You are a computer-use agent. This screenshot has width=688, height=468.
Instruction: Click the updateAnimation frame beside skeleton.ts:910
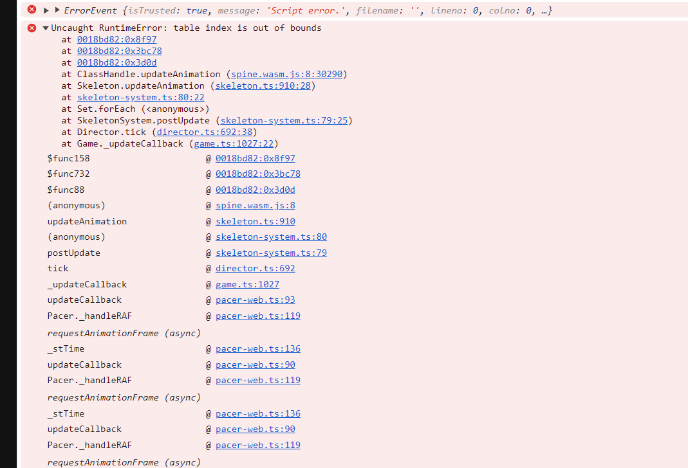click(x=87, y=221)
